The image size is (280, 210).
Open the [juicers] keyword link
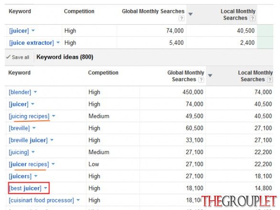[x=20, y=176]
